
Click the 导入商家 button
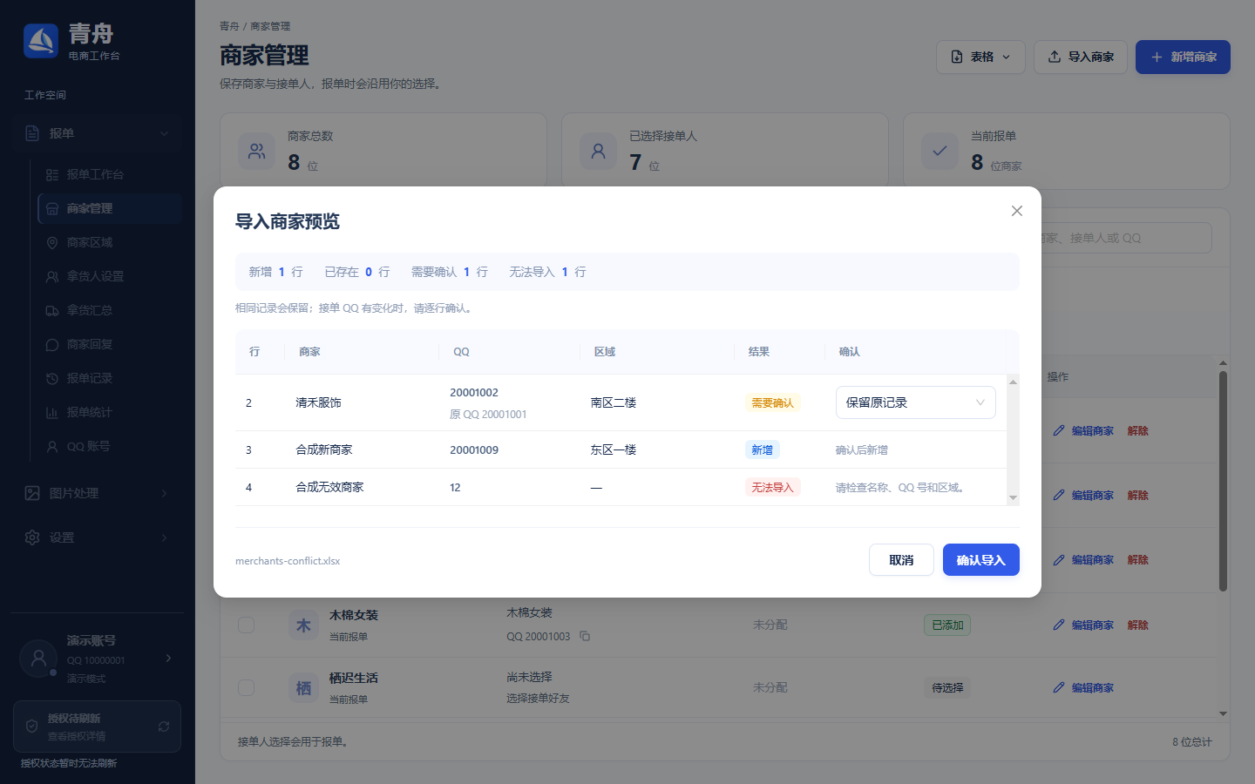1081,57
